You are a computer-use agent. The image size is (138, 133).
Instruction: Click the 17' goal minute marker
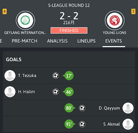click(x=68, y=76)
